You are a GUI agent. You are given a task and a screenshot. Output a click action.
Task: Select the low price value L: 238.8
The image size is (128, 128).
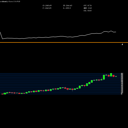point(67,8)
